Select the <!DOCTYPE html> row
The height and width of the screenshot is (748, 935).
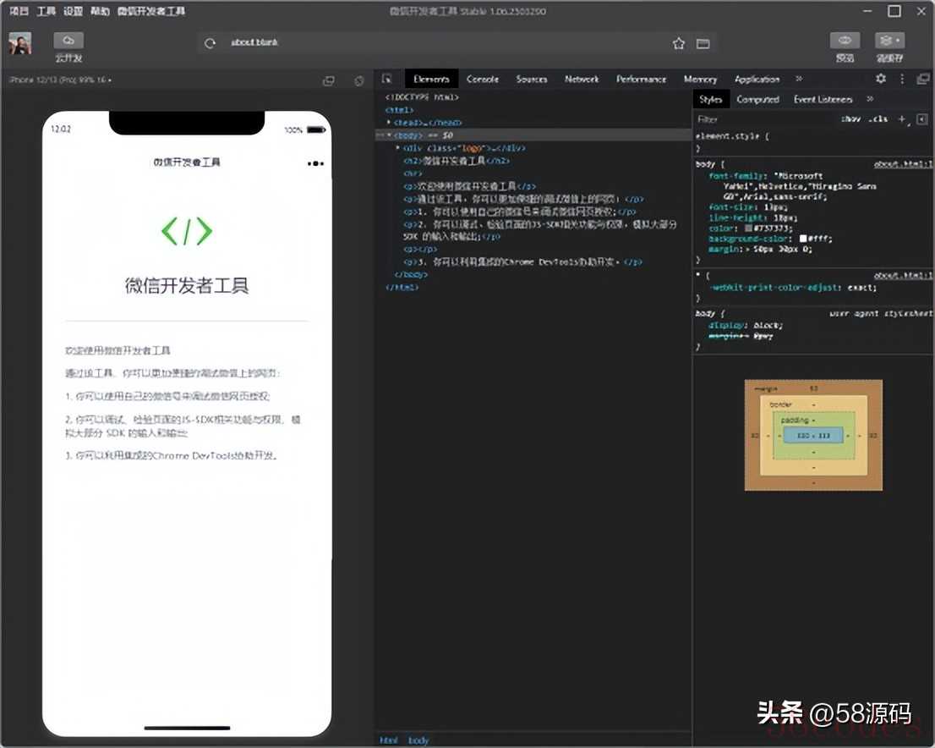pyautogui.click(x=422, y=96)
